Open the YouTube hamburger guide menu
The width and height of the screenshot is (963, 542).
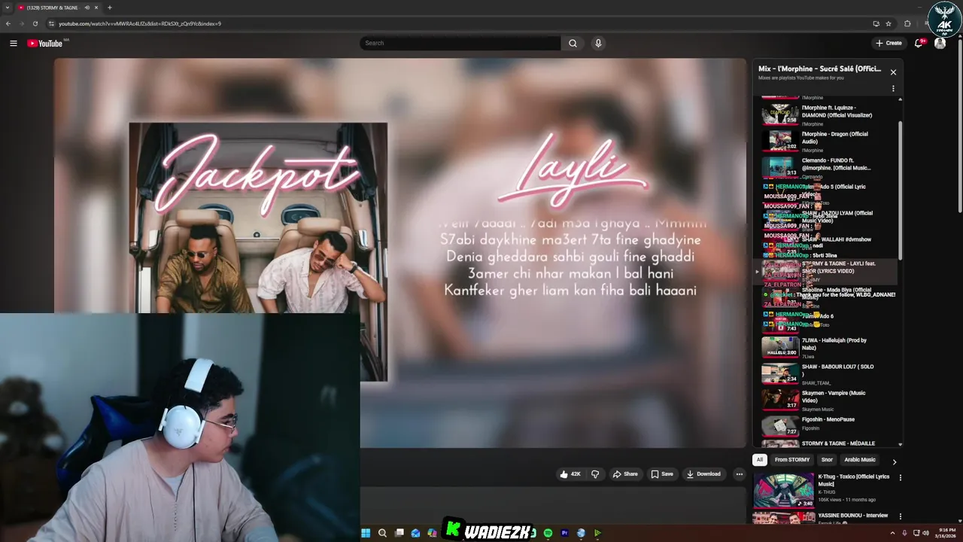coord(13,43)
